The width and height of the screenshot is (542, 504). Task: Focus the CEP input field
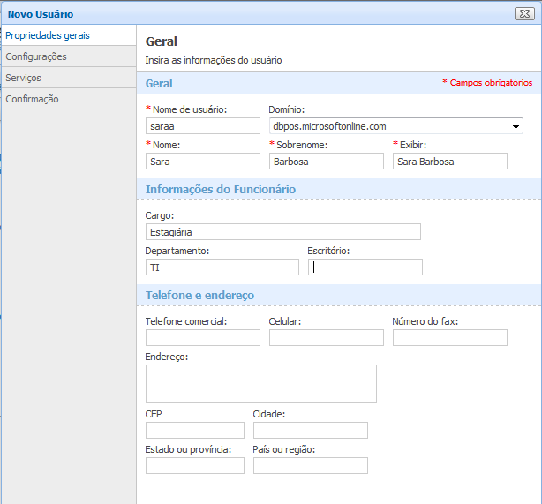click(194, 431)
